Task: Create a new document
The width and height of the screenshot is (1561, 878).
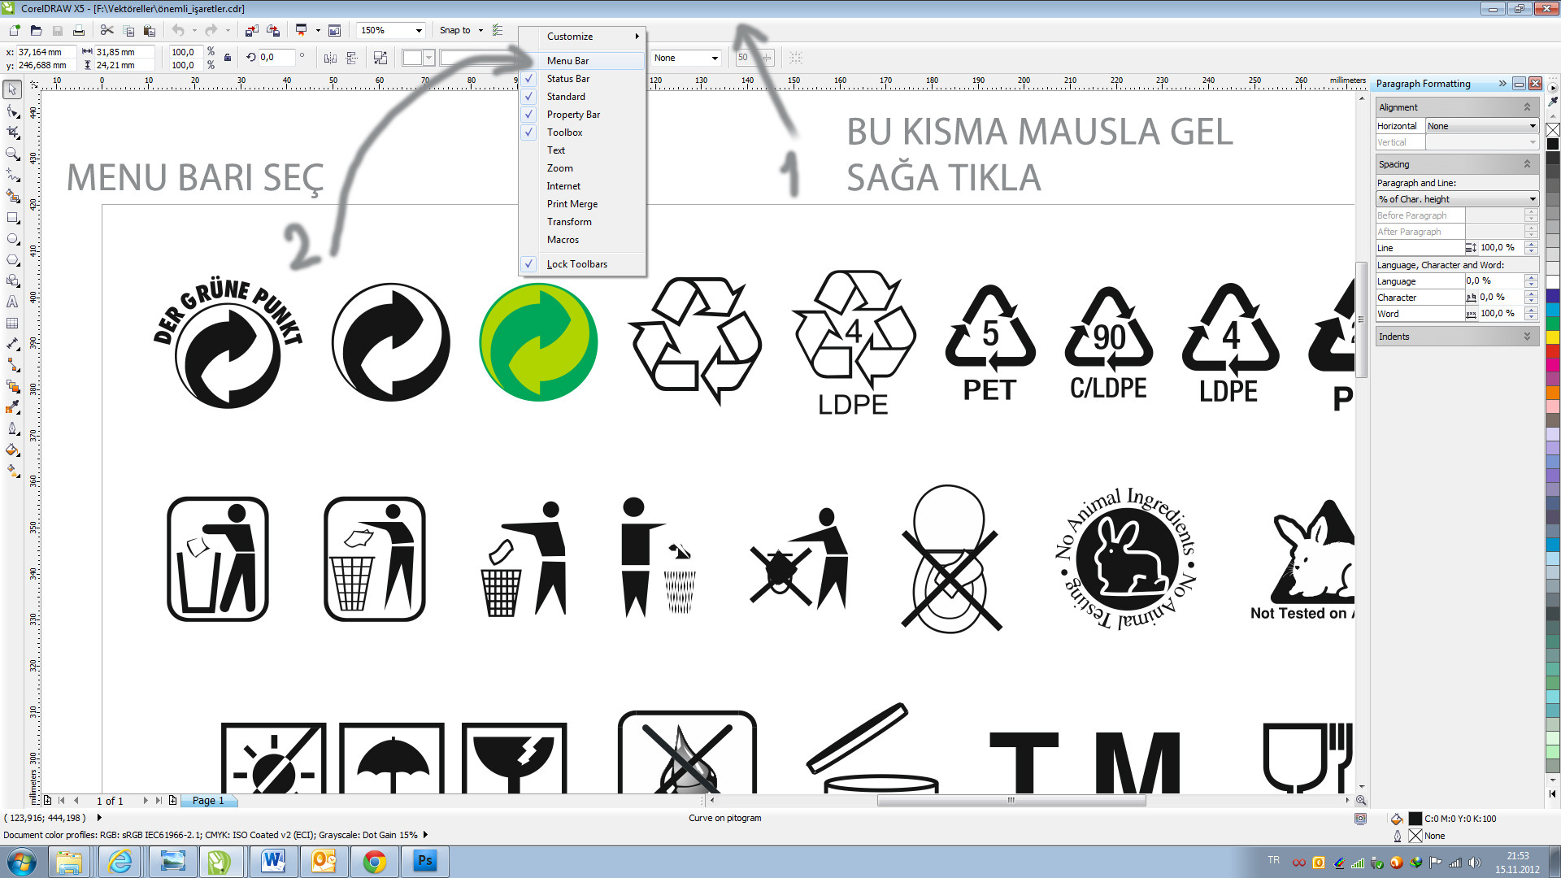Action: pyautogui.click(x=15, y=30)
